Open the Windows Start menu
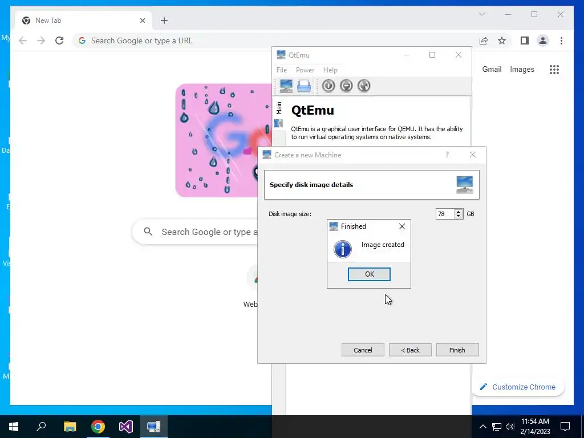584x438 pixels. (x=14, y=427)
